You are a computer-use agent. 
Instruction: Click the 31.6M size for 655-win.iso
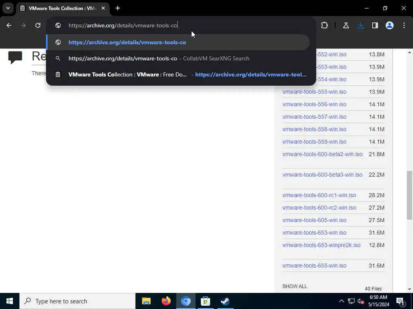click(x=376, y=266)
